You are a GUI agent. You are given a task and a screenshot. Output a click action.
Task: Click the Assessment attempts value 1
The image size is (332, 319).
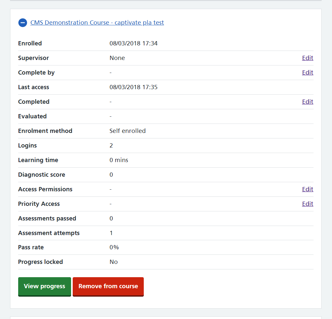point(111,233)
